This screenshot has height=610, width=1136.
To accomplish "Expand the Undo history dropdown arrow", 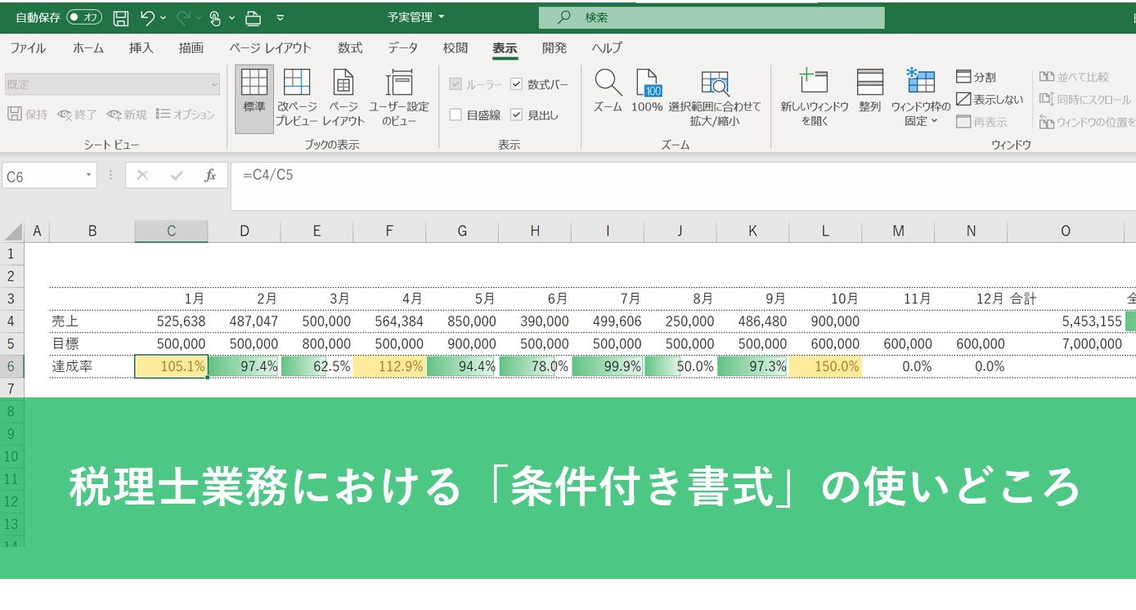I will [x=163, y=17].
